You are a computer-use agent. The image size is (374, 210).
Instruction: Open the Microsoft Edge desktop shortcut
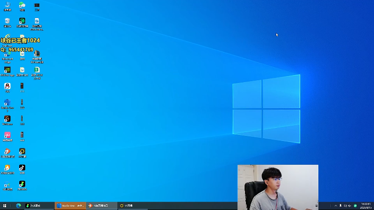[x=7, y=57]
